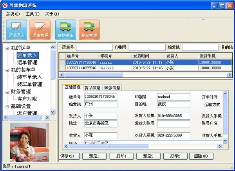The image size is (235, 171).
Task: Click detail panel scroll right arrow
Action: tap(220, 146)
